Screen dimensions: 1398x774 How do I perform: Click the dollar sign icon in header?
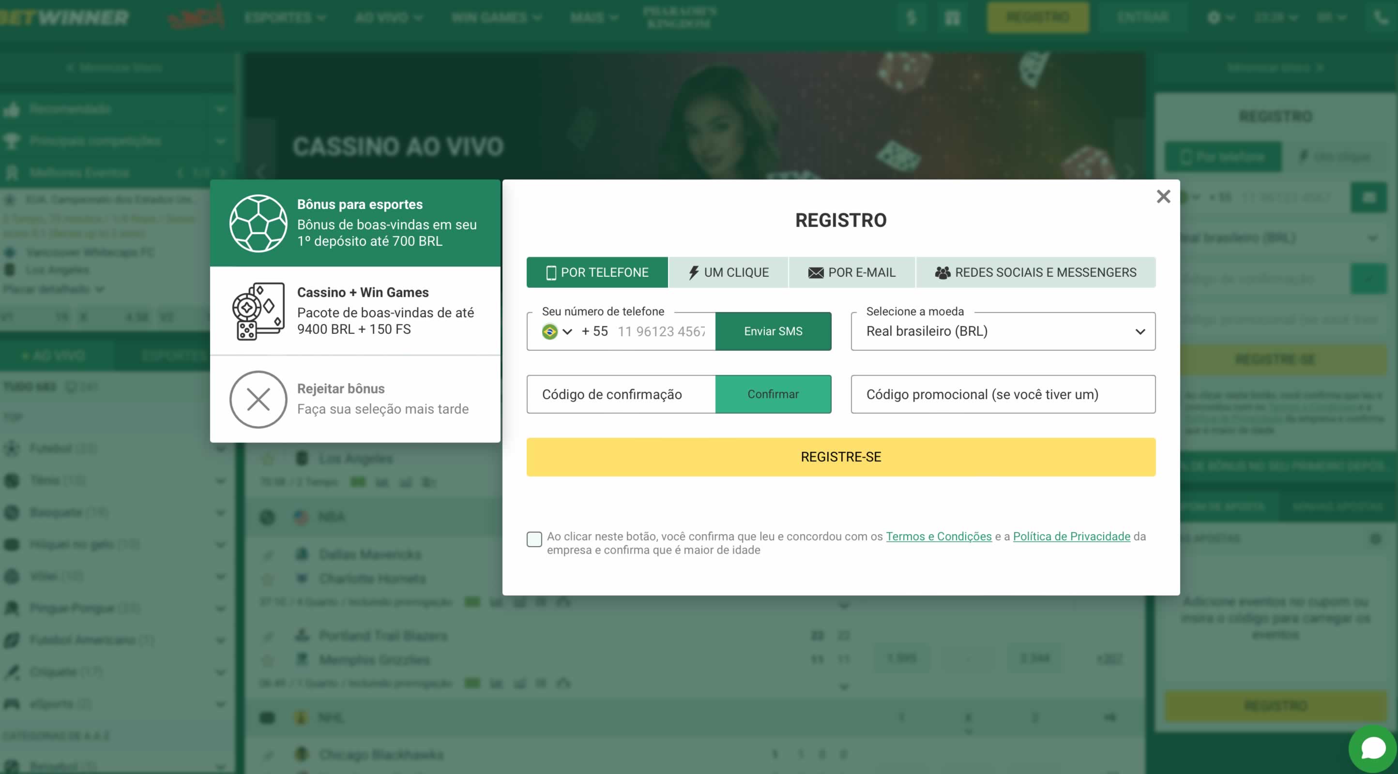point(912,17)
